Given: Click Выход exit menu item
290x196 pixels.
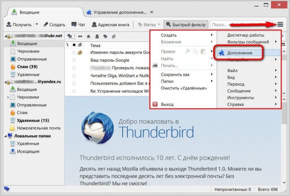Looking at the screenshot, I should (x=167, y=104).
